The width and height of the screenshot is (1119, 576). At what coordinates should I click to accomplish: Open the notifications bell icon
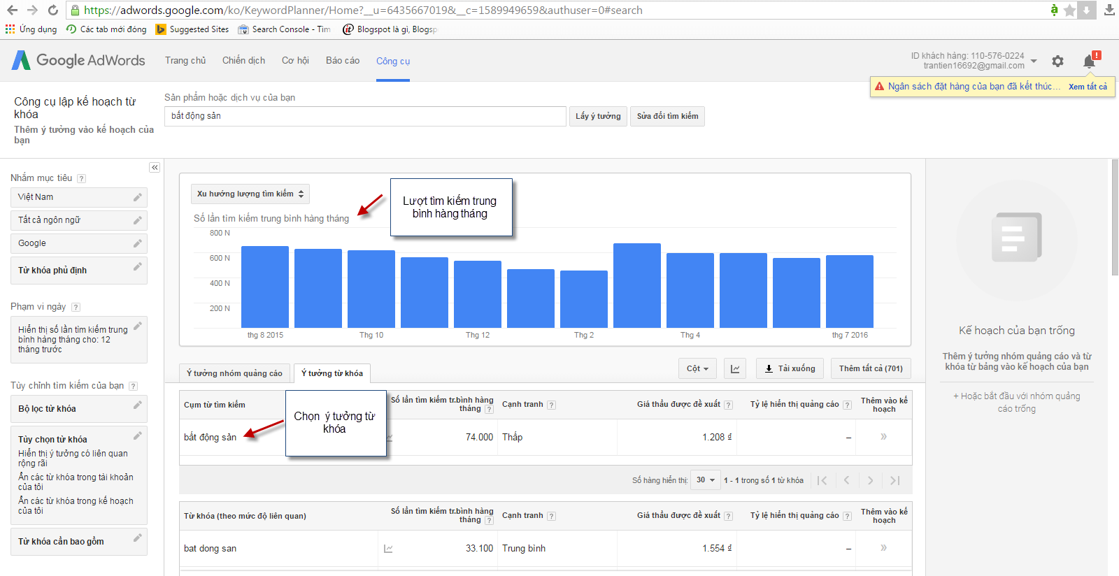pos(1089,61)
